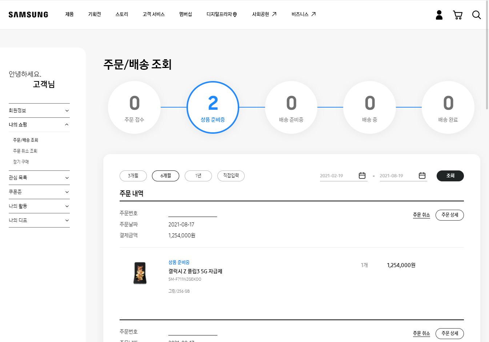Click the search magnifier icon
This screenshot has width=489, height=342.
476,15
